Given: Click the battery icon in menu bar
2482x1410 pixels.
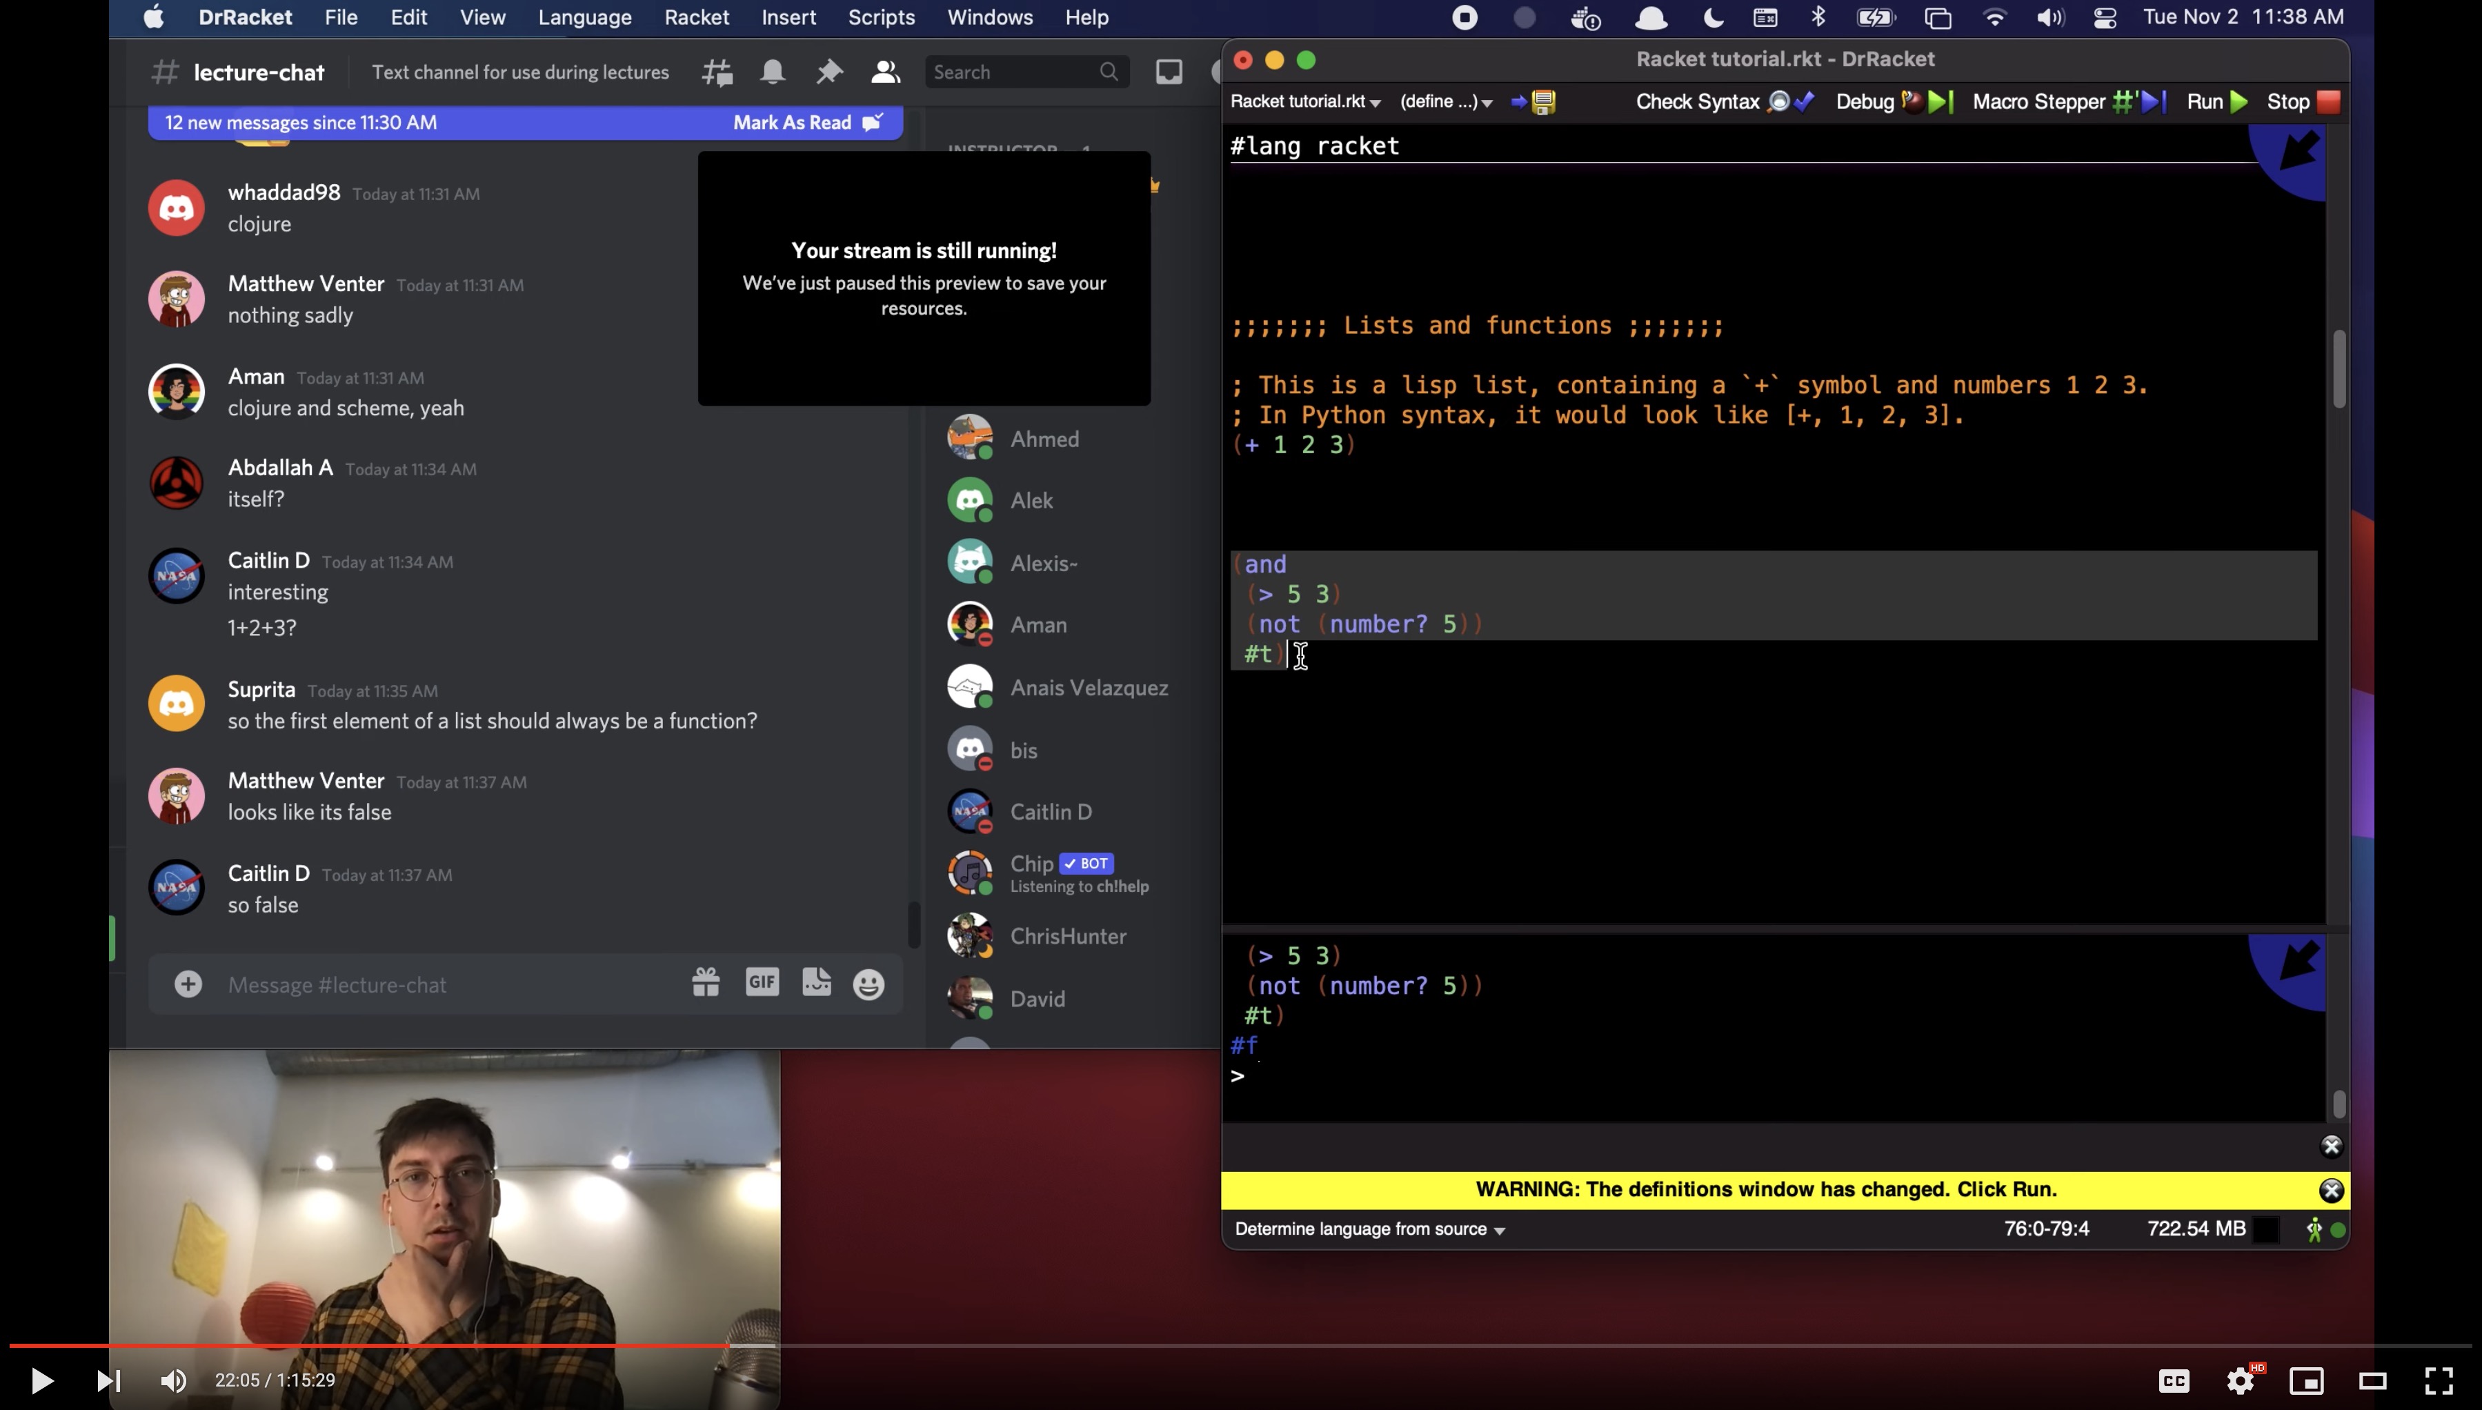Looking at the screenshot, I should pos(1875,17).
